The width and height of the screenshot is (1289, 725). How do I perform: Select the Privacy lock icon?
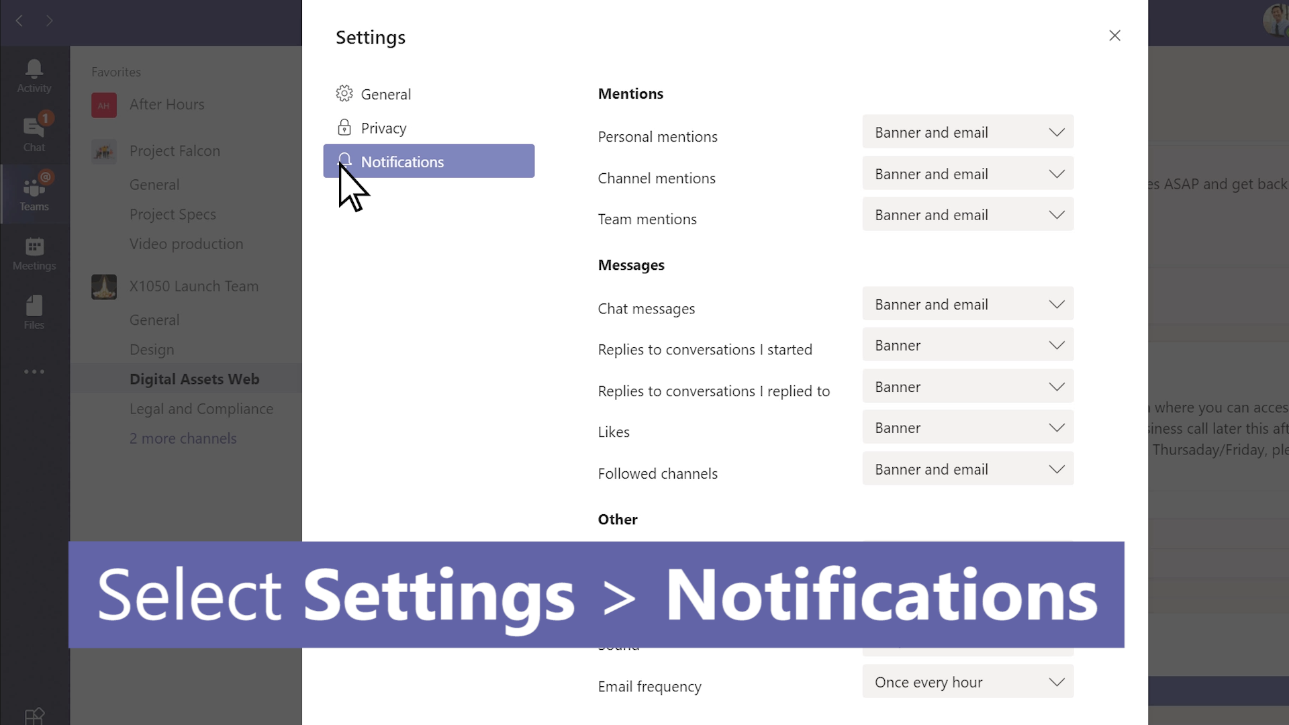344,127
